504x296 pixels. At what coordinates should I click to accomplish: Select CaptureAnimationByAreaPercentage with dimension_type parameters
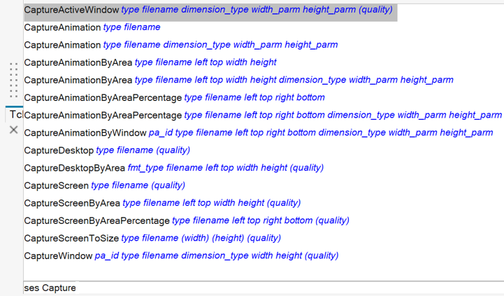point(262,115)
